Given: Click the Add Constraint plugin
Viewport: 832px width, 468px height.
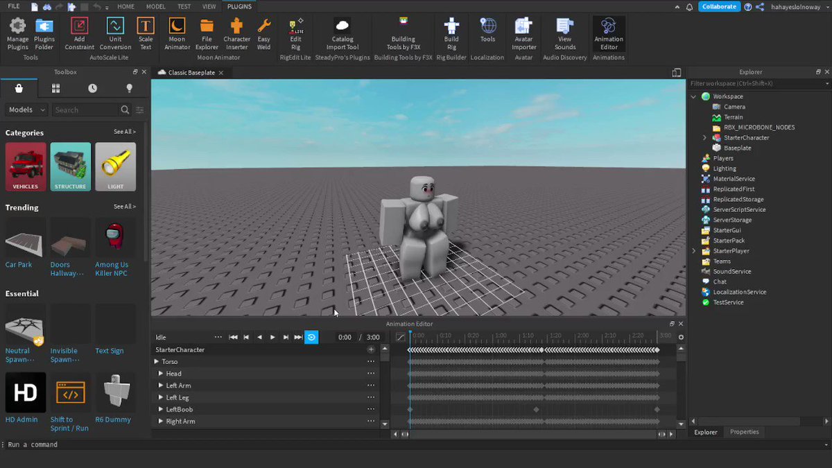Looking at the screenshot, I should pyautogui.click(x=80, y=33).
